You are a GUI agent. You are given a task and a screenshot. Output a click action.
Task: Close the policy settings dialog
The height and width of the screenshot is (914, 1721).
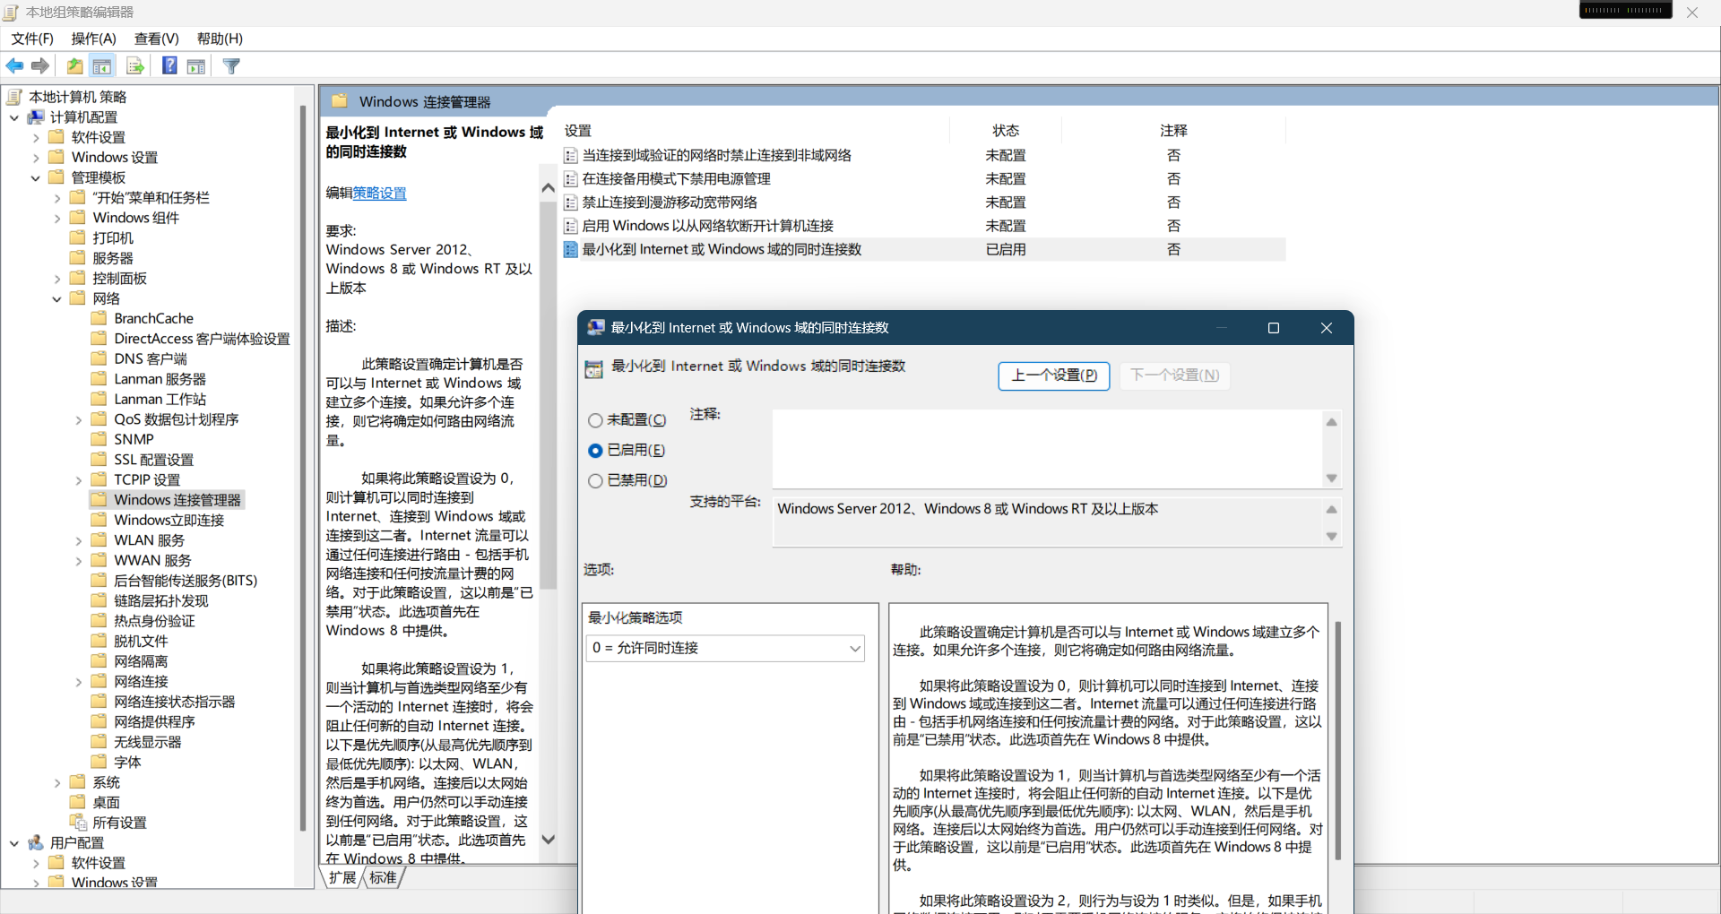1327,328
